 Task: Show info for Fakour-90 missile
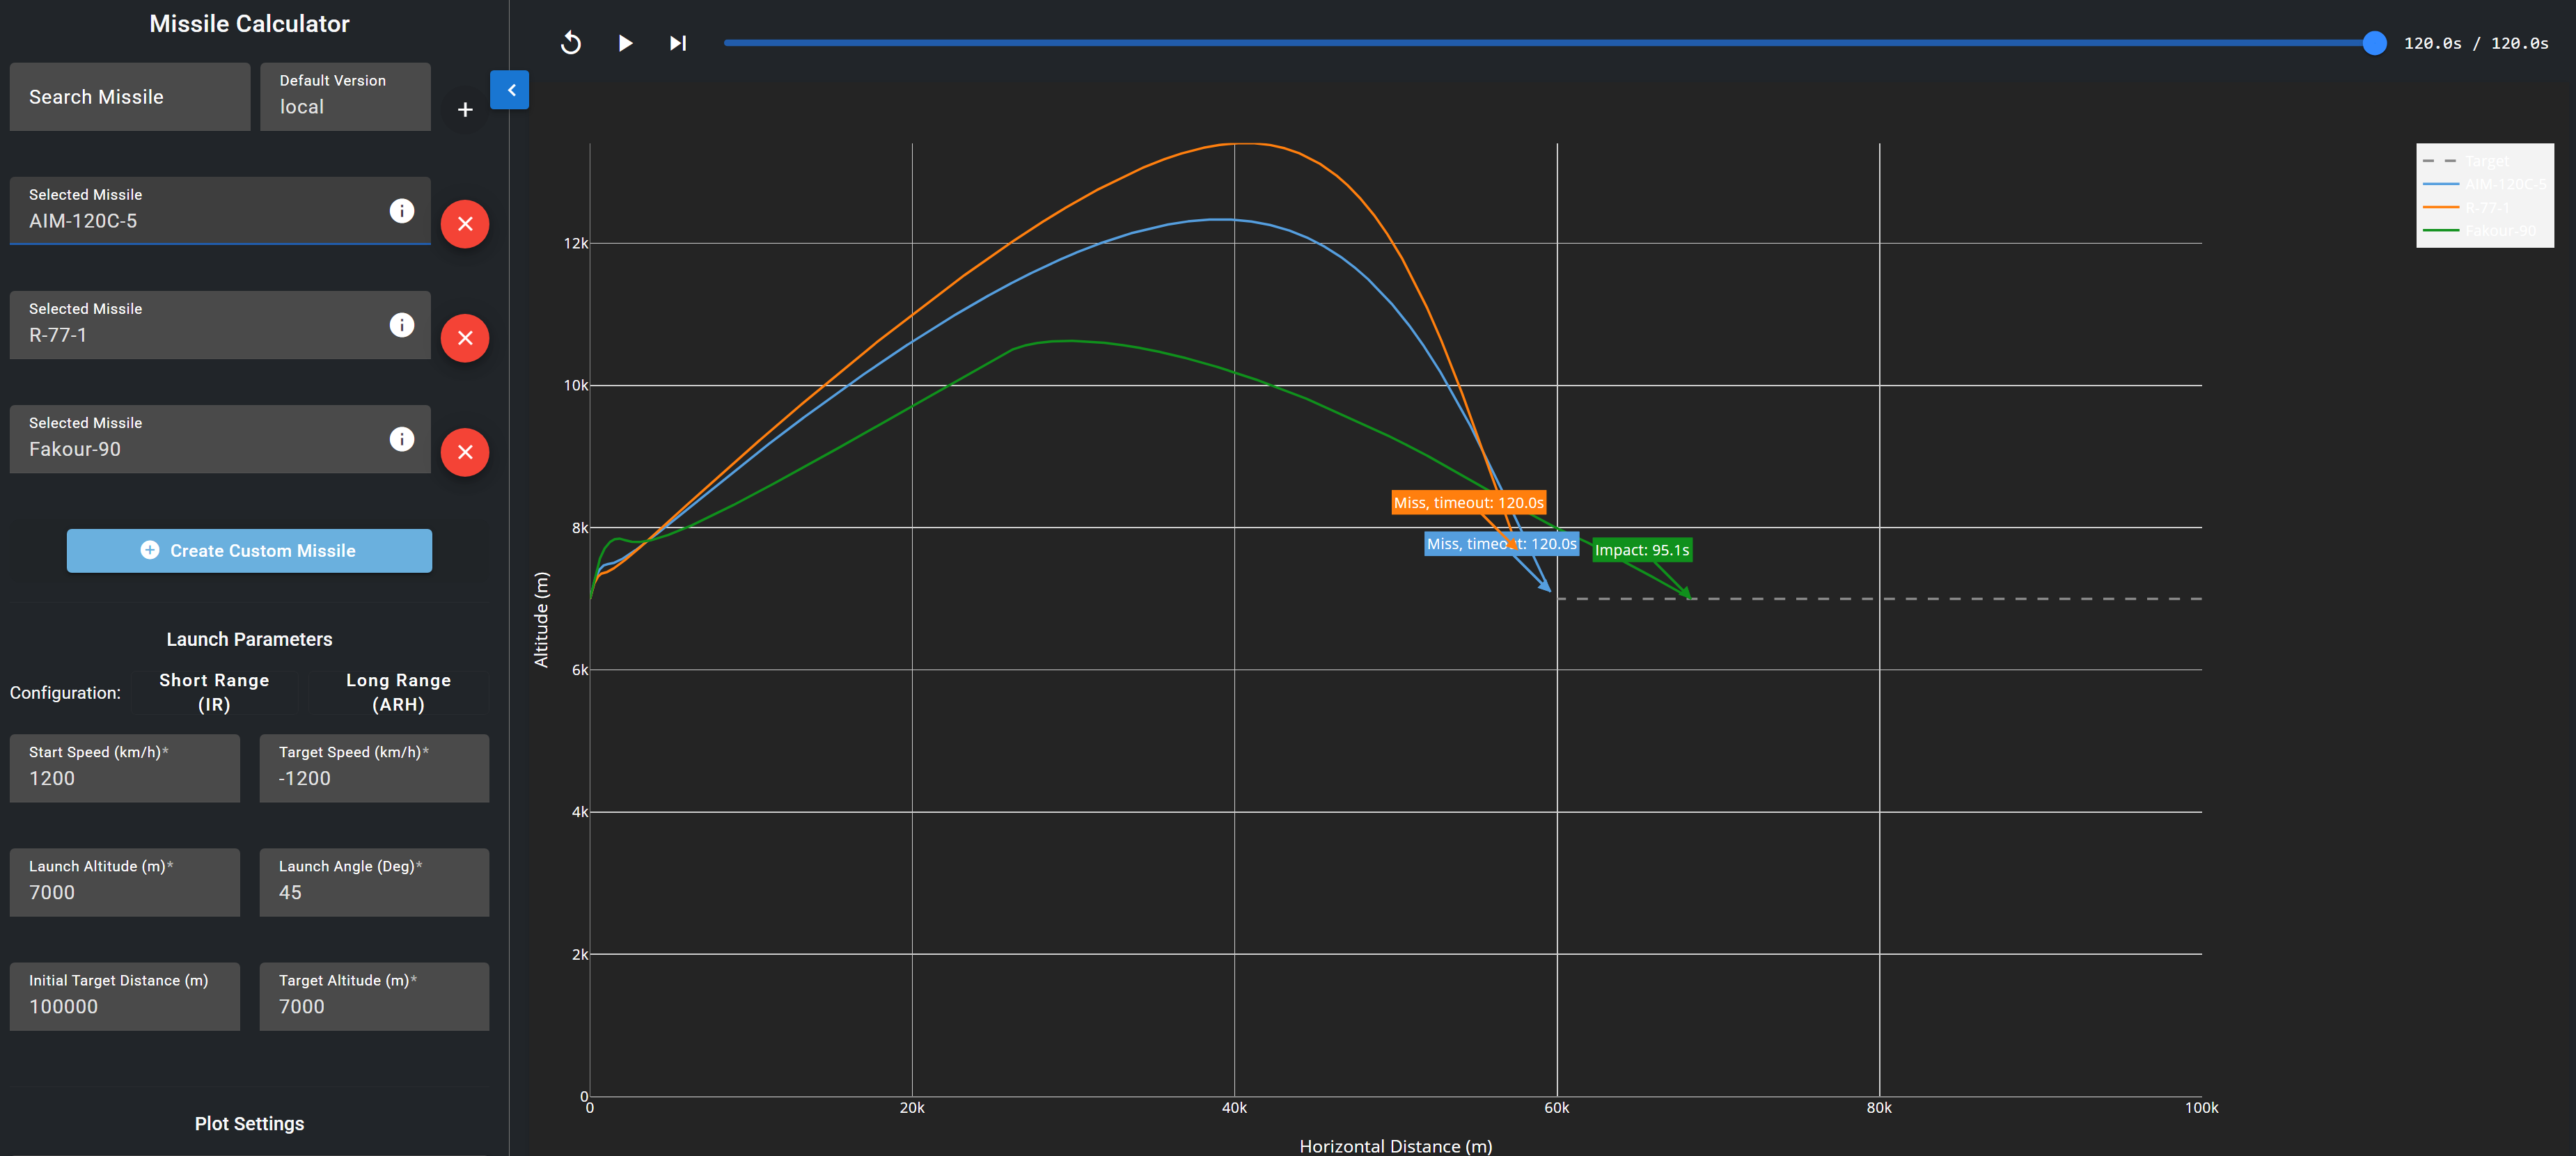pos(402,439)
